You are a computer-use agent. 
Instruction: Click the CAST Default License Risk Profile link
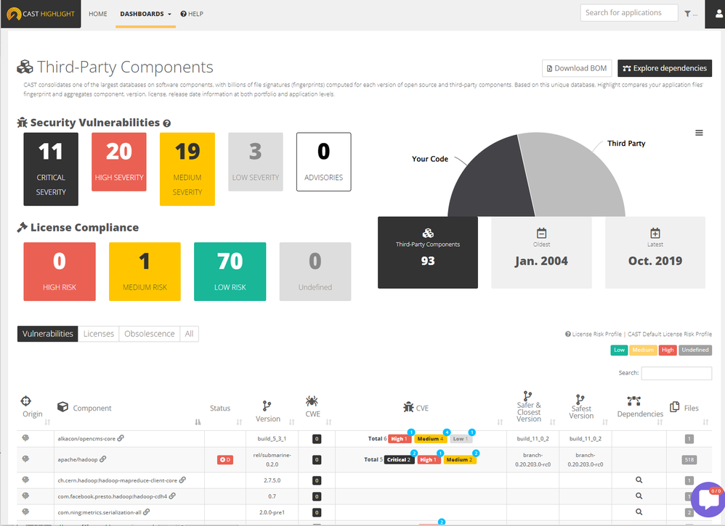pyautogui.click(x=670, y=334)
